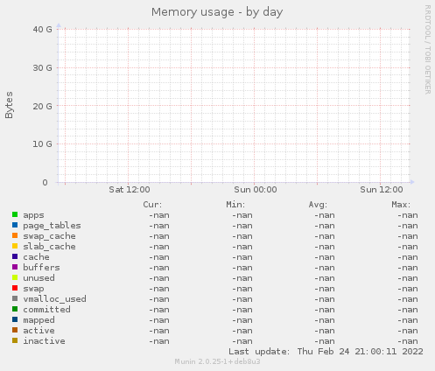Click the '10 G' y-axis value
Viewport: 435px width, 371px height.
42,144
